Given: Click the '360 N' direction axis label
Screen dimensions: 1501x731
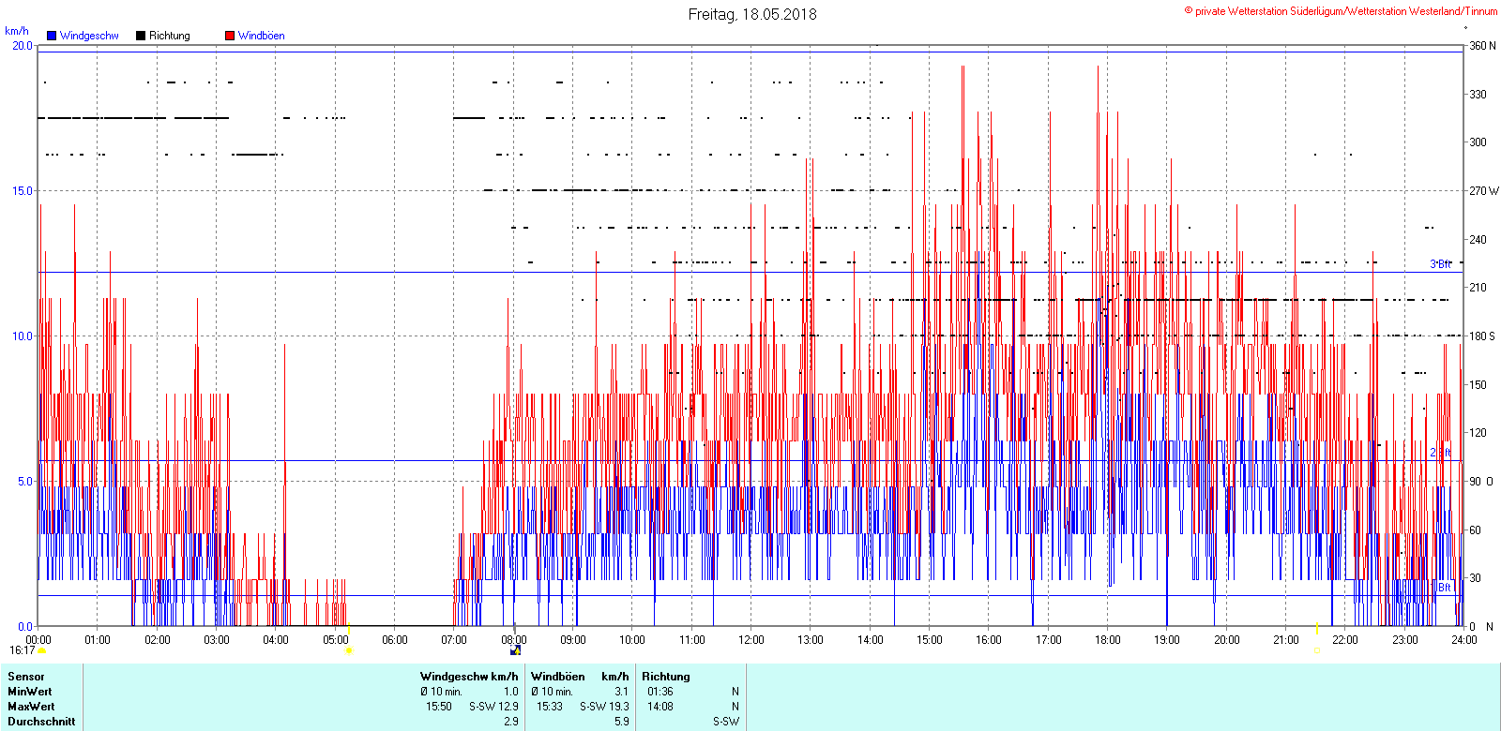Looking at the screenshot, I should 1483,46.
